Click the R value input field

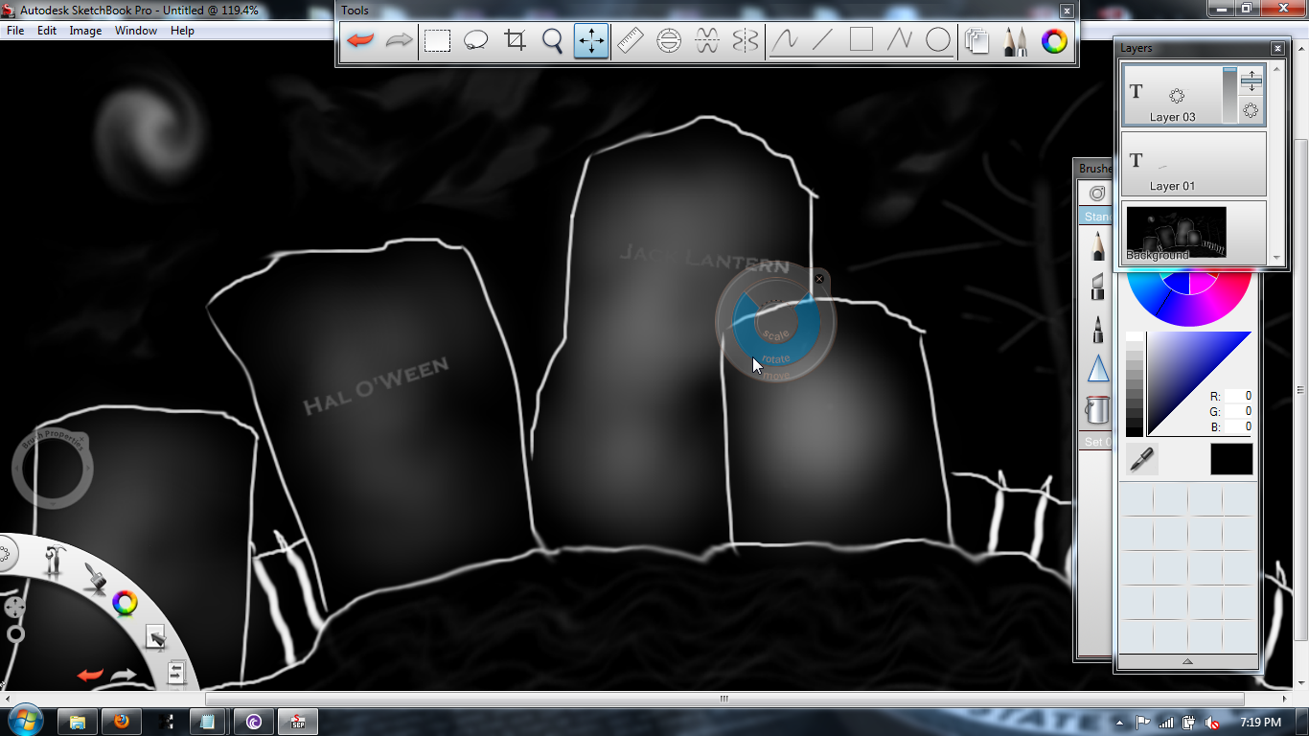[x=1240, y=396]
